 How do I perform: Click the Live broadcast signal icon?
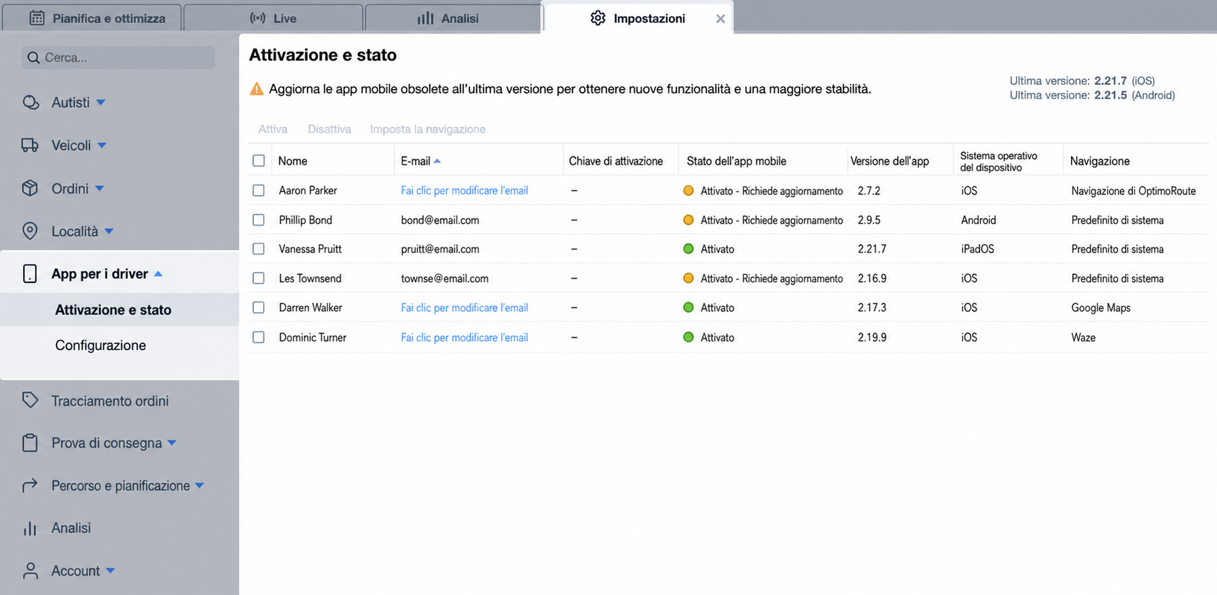(x=257, y=18)
